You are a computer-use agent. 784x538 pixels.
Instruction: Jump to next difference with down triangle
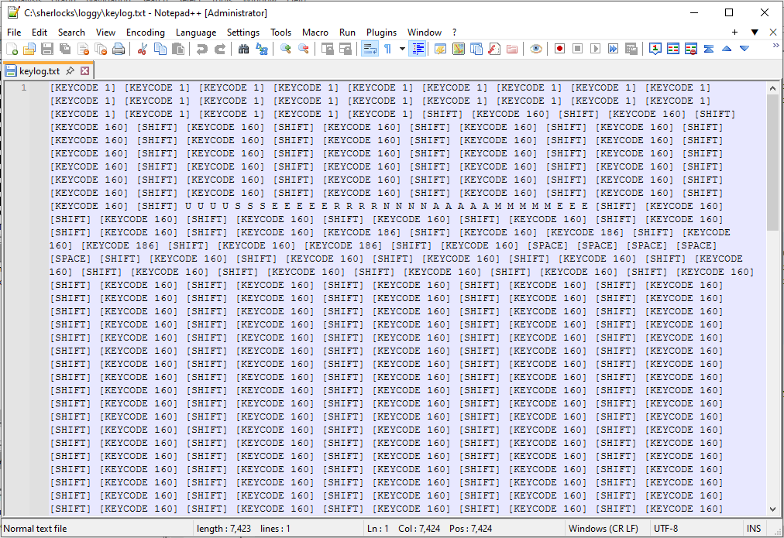tap(744, 49)
